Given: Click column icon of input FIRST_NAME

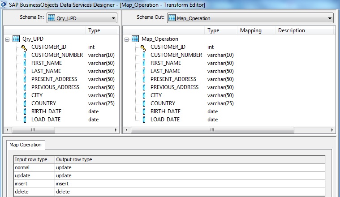Looking at the screenshot, I should coord(25,63).
